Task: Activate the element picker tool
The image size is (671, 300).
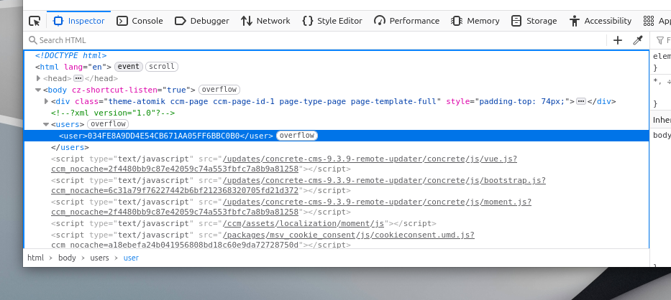Action: (35, 21)
